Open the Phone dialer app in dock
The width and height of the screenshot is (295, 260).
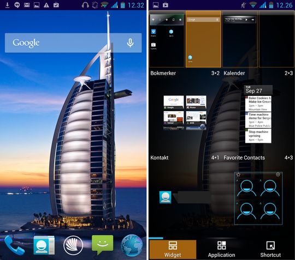tap(14, 245)
